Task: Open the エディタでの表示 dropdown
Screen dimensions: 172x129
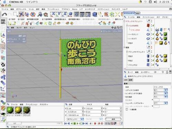Action: click(x=161, y=90)
